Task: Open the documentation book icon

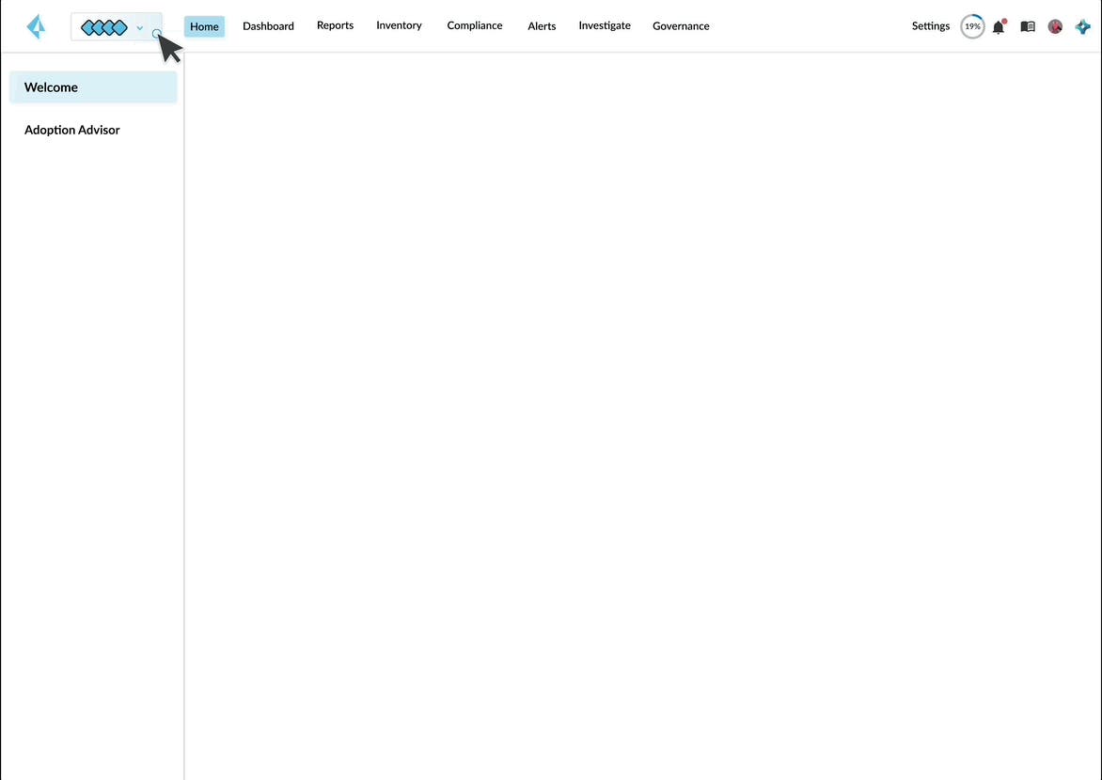Action: [x=1028, y=26]
